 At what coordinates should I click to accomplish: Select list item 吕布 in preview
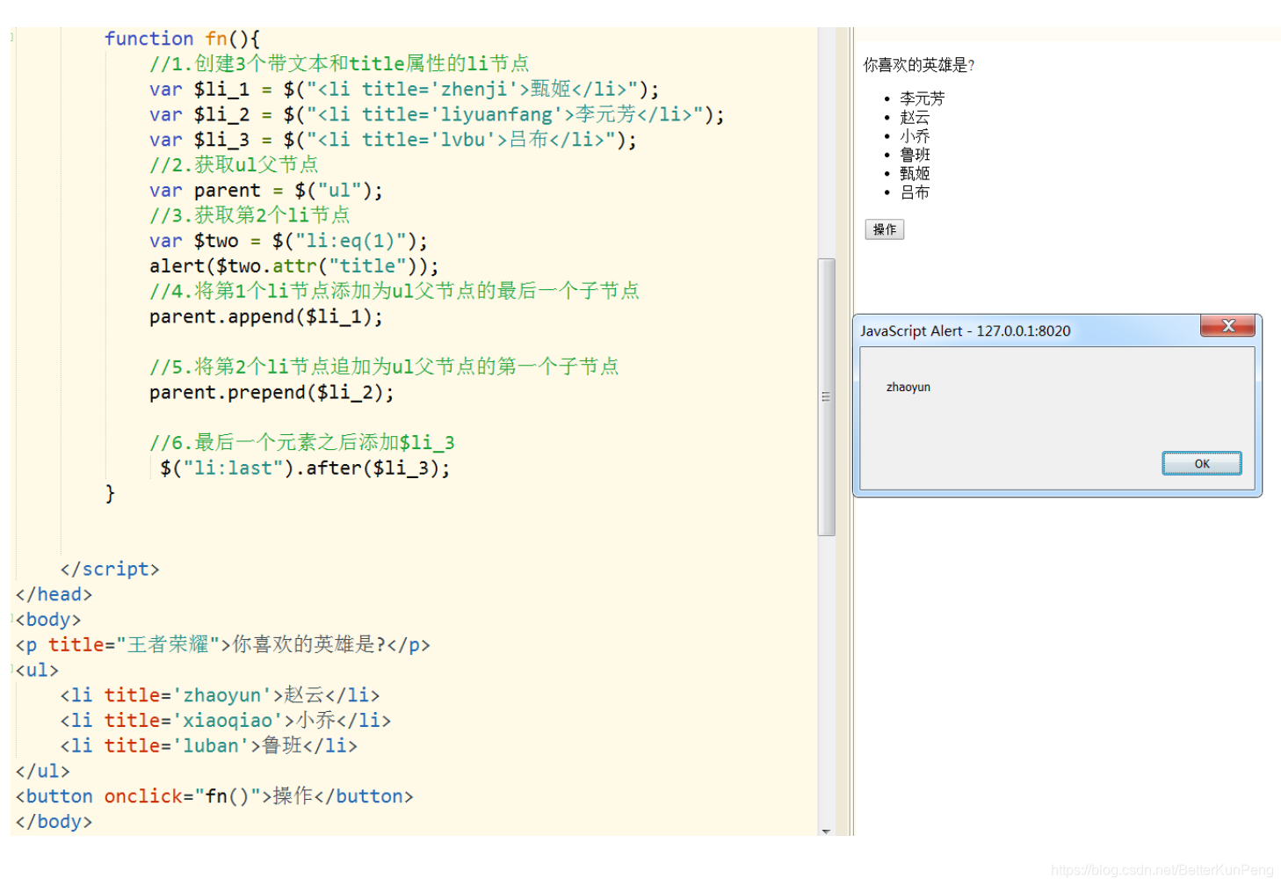pos(915,192)
